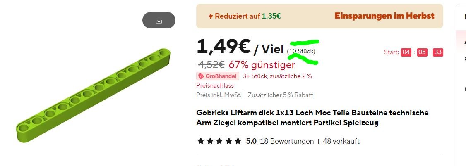This screenshot has width=466, height=166.
Task: Click the crossed-out 4,52€ original price
Action: tap(211, 64)
